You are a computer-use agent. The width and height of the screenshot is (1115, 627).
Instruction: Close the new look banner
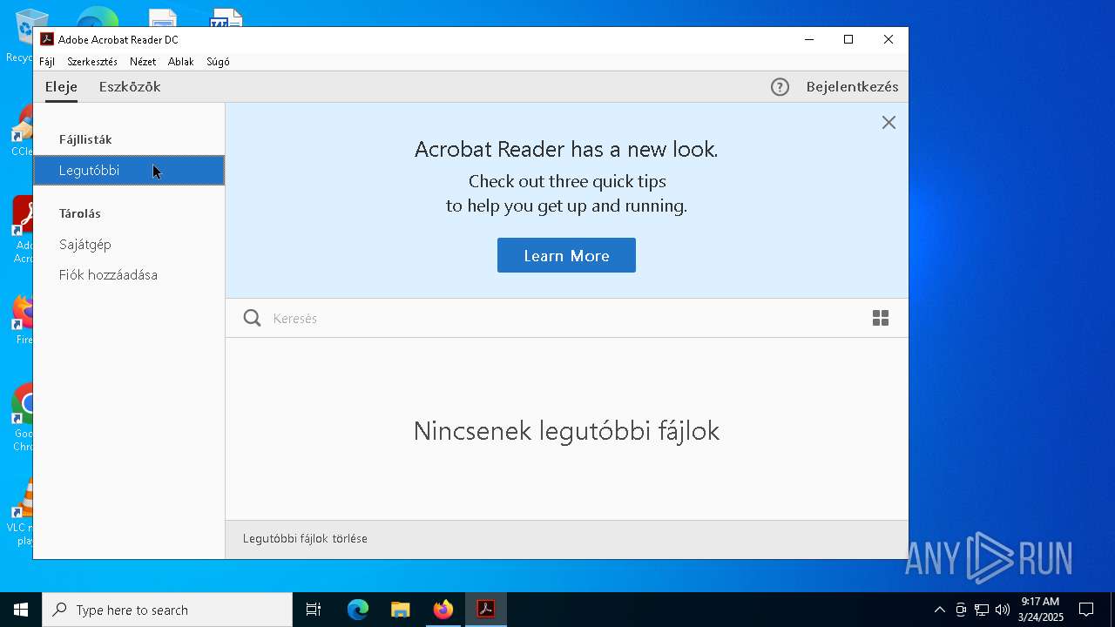[x=889, y=123]
